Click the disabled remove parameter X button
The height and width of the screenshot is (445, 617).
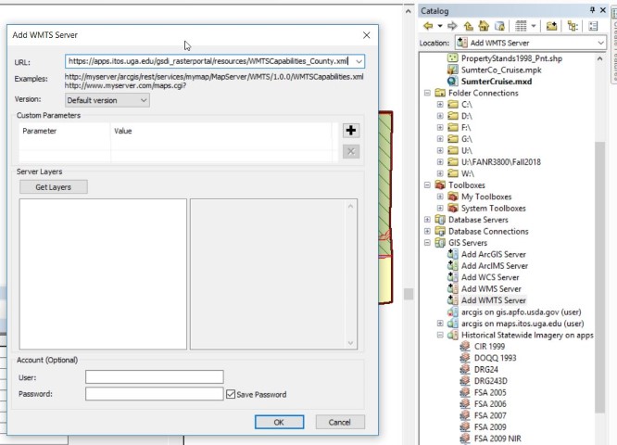coord(350,151)
